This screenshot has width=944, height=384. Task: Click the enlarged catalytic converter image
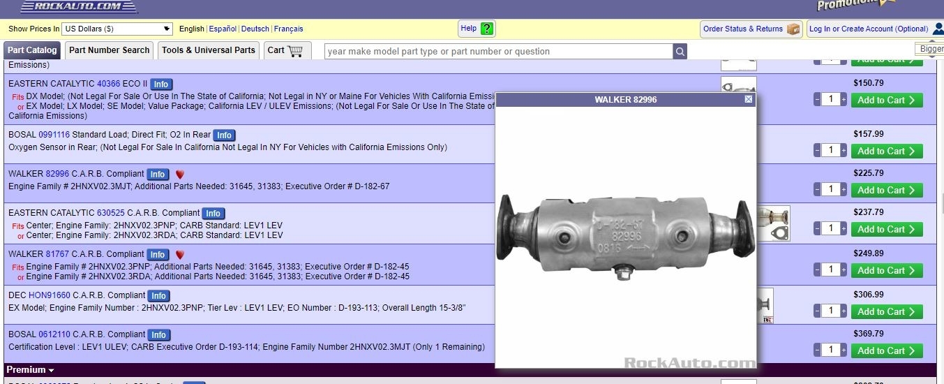626,237
